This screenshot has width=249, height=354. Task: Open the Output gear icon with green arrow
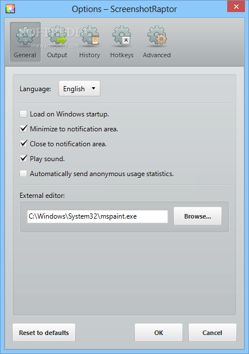point(57,36)
